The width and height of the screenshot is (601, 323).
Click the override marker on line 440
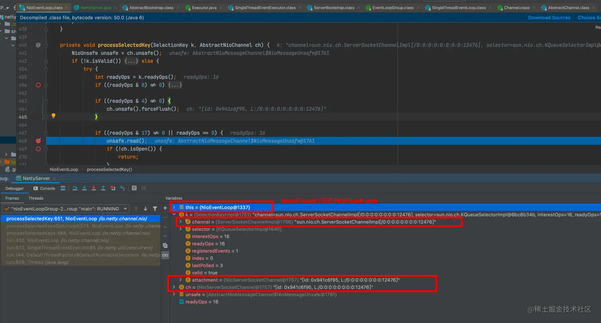click(x=38, y=45)
